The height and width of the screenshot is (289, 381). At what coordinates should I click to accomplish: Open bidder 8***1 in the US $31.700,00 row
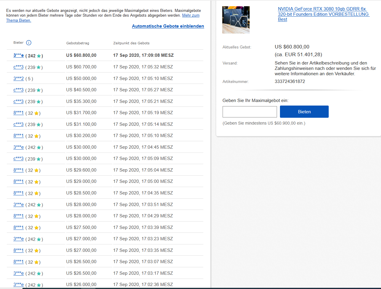point(18,113)
